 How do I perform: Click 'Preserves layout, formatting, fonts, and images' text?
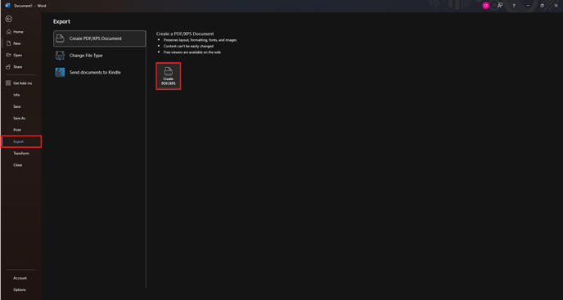coord(200,40)
